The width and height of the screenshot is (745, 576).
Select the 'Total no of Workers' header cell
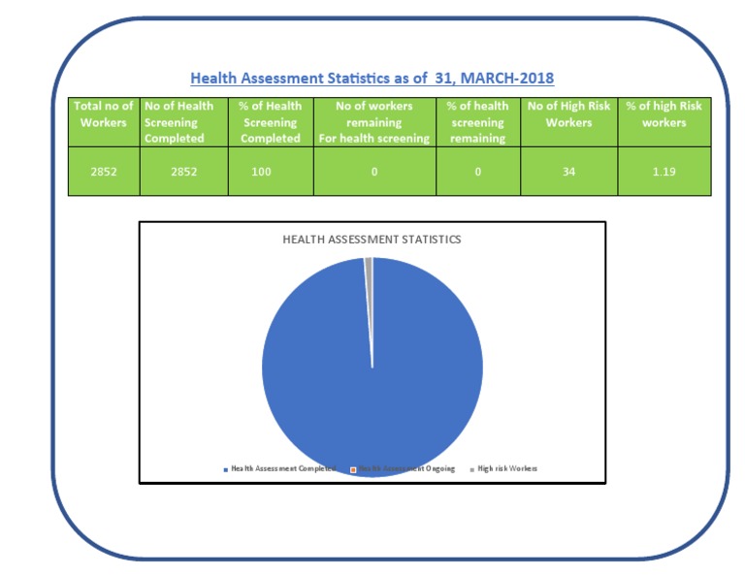104,122
